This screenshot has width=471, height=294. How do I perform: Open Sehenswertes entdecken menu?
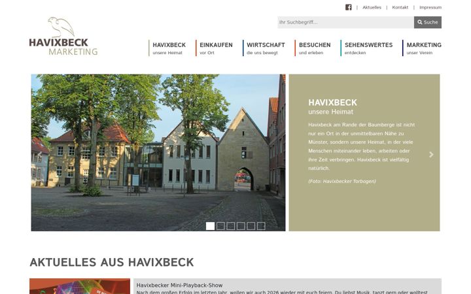click(367, 48)
